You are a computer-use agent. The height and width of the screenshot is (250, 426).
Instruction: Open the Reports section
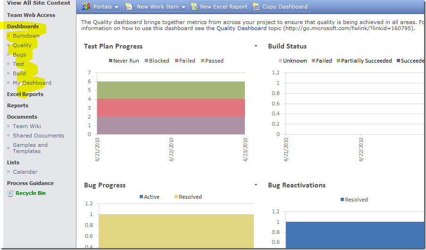[17, 105]
